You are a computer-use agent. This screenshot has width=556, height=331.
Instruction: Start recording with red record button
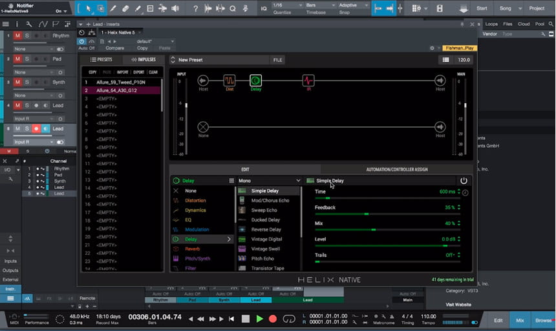point(273,319)
